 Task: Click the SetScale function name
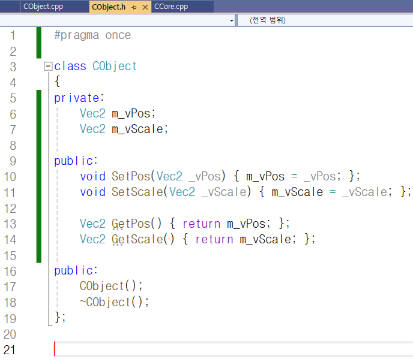(137, 192)
